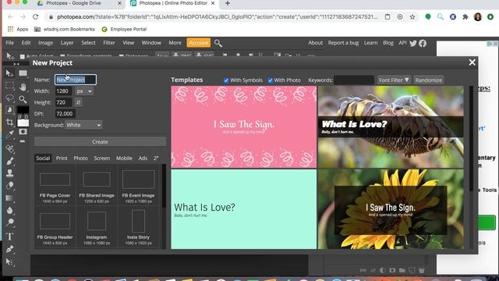Switch to the Print presets tab
Image resolution: width=499 pixels, height=281 pixels.
[62, 158]
